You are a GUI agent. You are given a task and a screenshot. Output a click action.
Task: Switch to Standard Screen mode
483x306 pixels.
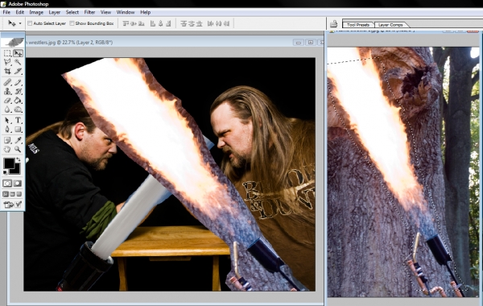pos(6,194)
